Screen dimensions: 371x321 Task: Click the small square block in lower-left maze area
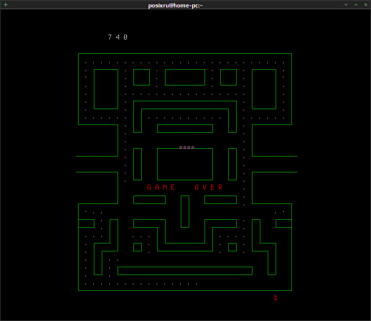(138, 247)
